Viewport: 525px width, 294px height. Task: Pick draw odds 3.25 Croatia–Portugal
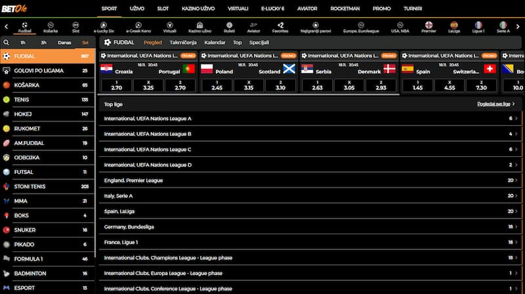pyautogui.click(x=148, y=85)
